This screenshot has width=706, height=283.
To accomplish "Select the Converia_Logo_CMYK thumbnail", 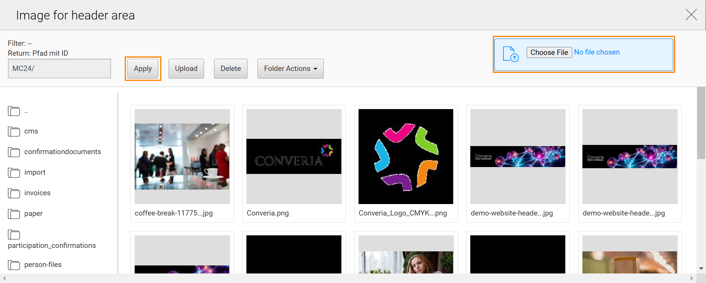I will 406,156.
